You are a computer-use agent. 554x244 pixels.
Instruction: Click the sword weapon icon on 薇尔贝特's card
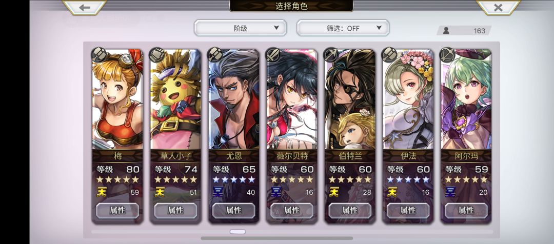coord(273,55)
